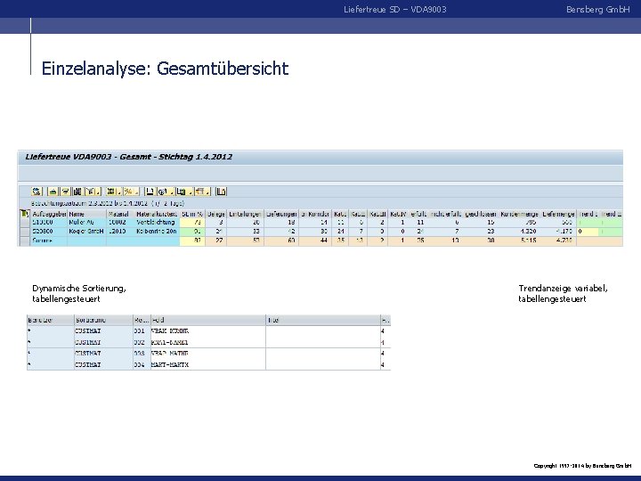
Task: Open the dropdown arrow beside the Total icon
Action: tap(119, 192)
